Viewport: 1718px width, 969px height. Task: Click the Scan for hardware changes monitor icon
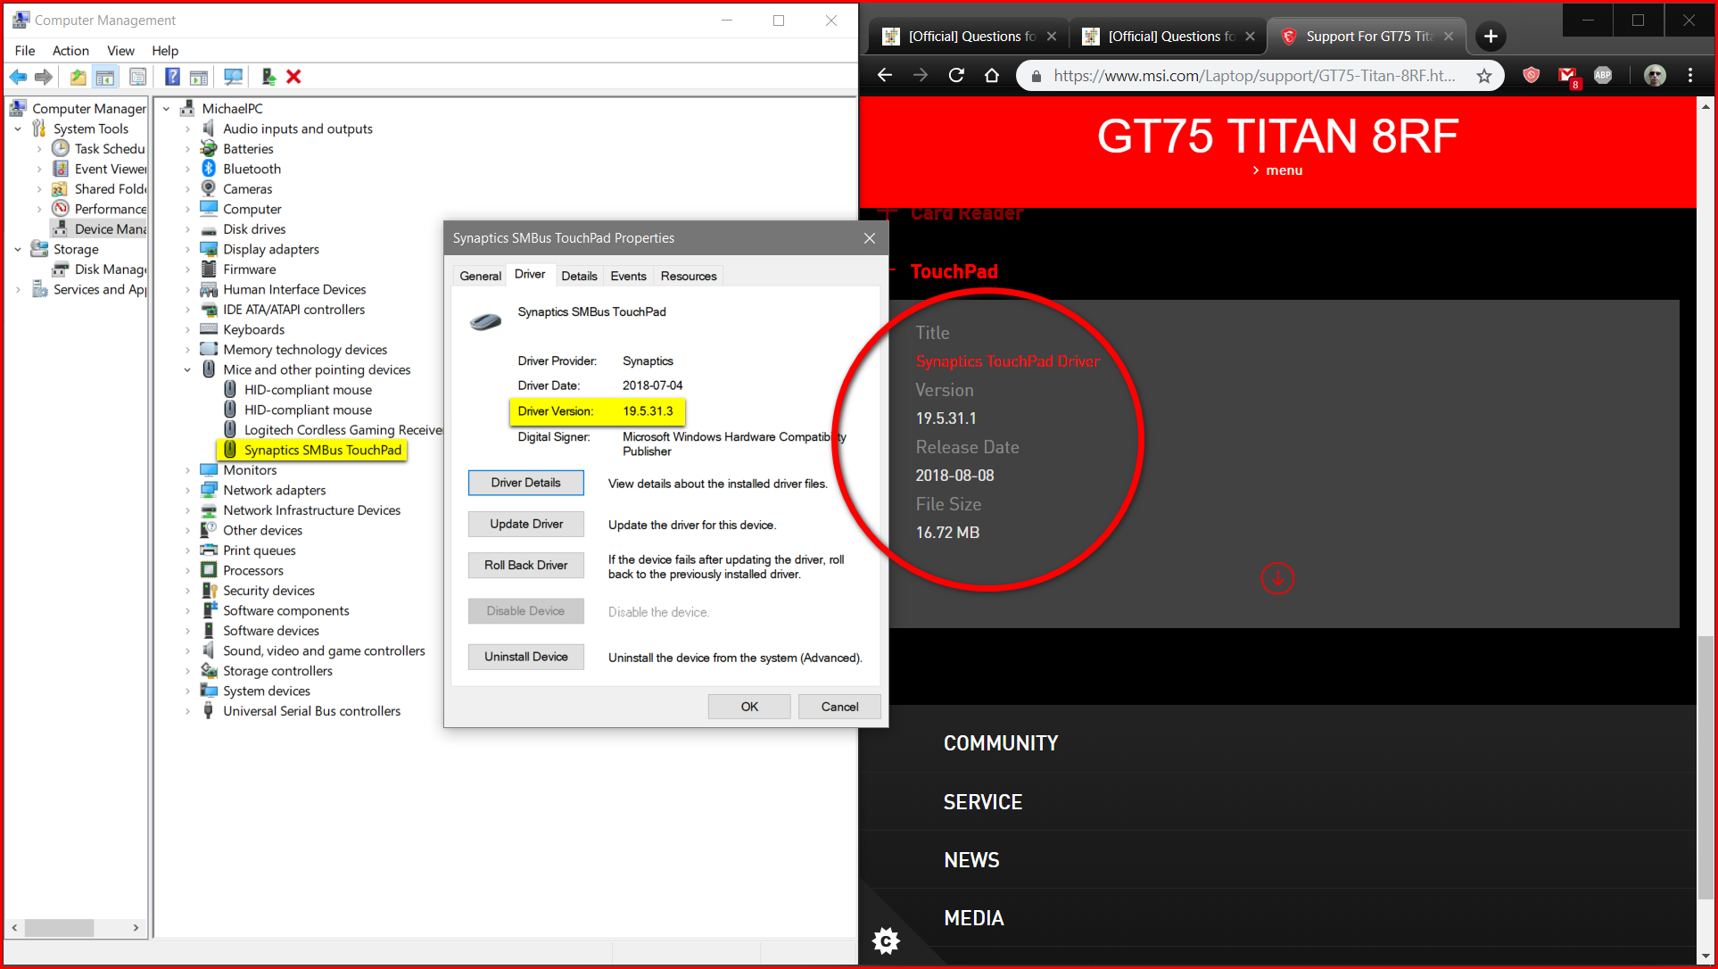[234, 77]
